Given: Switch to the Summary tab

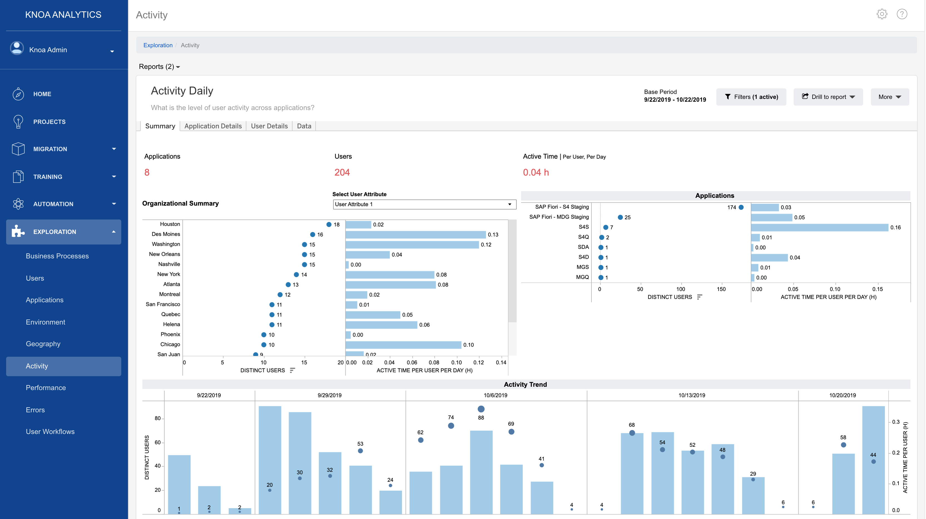Looking at the screenshot, I should 160,126.
